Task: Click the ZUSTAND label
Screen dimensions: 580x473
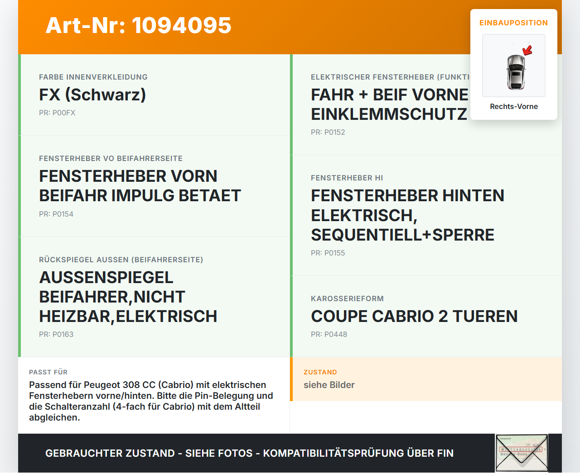Action: point(320,372)
